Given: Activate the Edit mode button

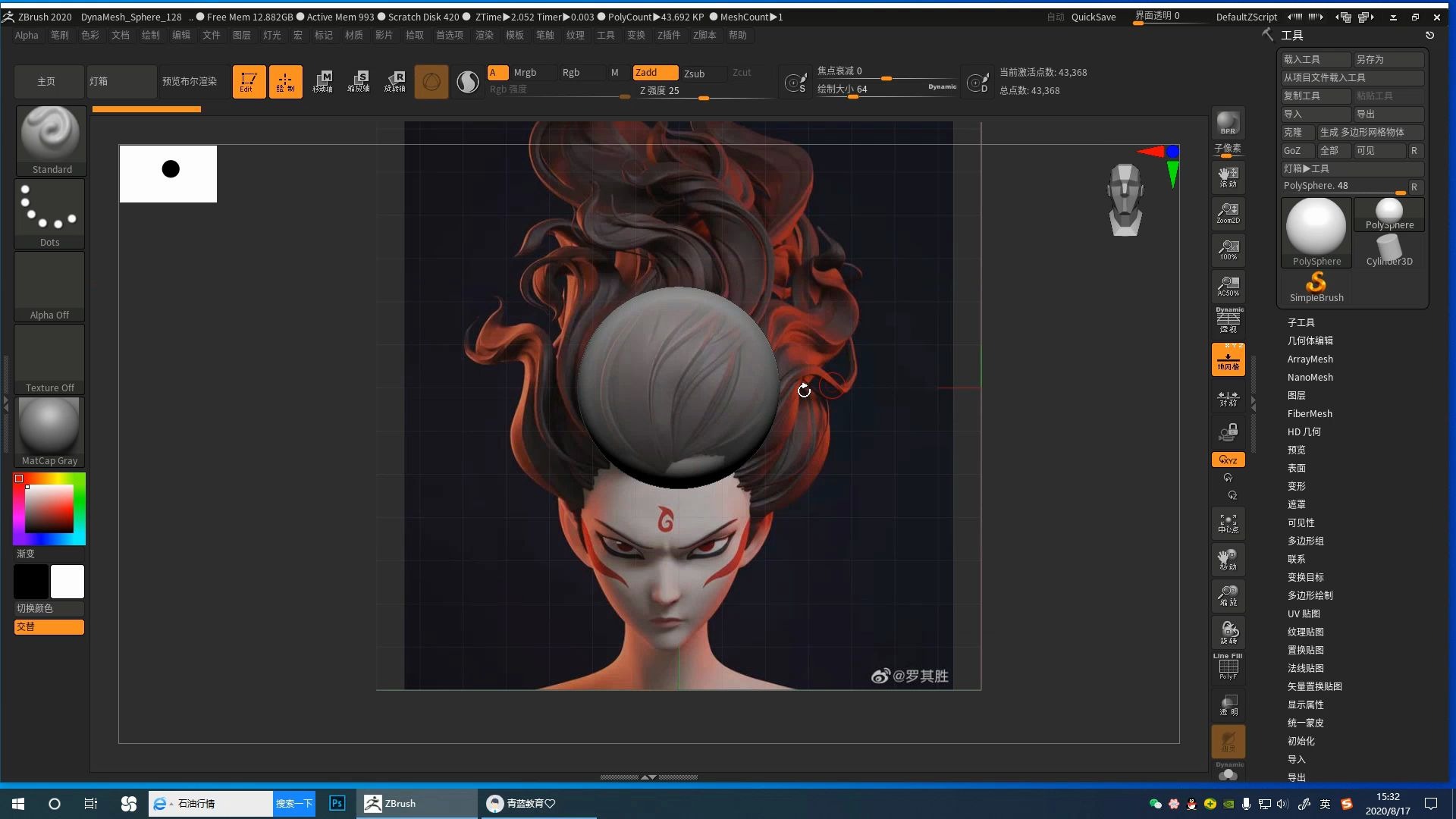Looking at the screenshot, I should tap(248, 81).
